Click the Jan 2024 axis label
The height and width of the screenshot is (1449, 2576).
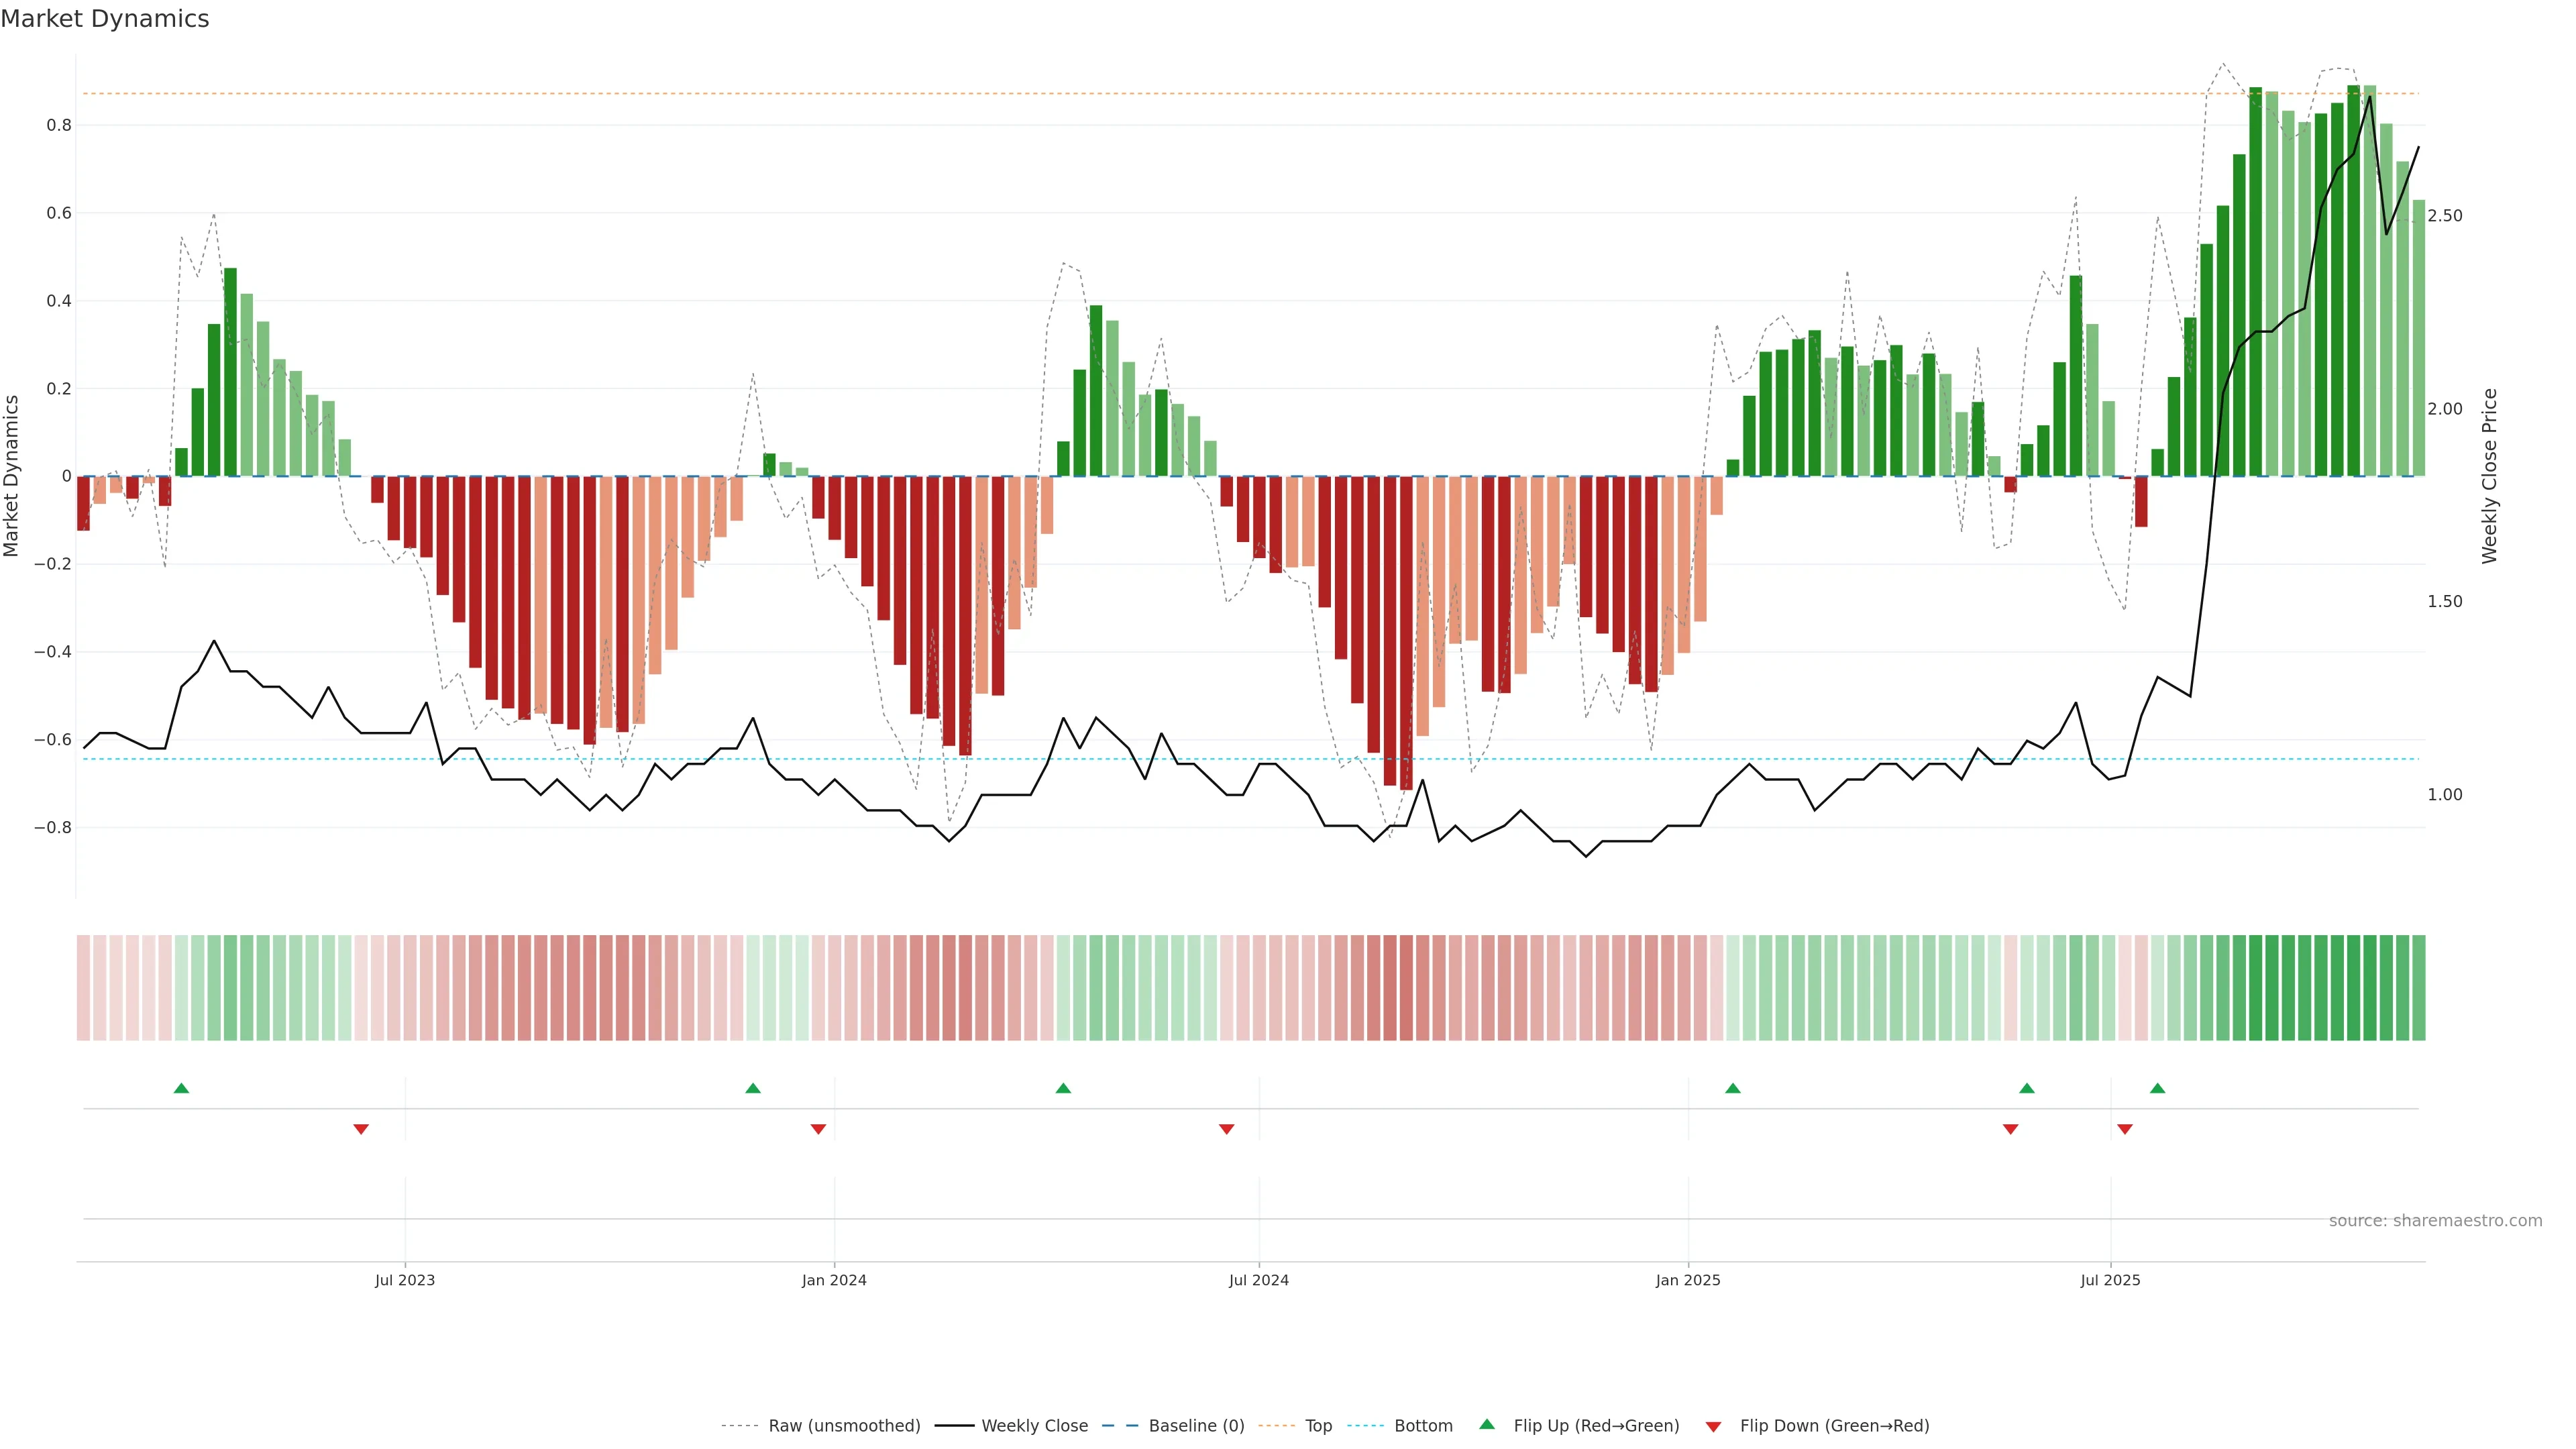[x=834, y=1280]
